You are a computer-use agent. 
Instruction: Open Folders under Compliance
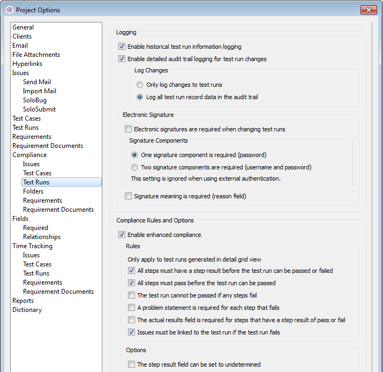pos(33,191)
